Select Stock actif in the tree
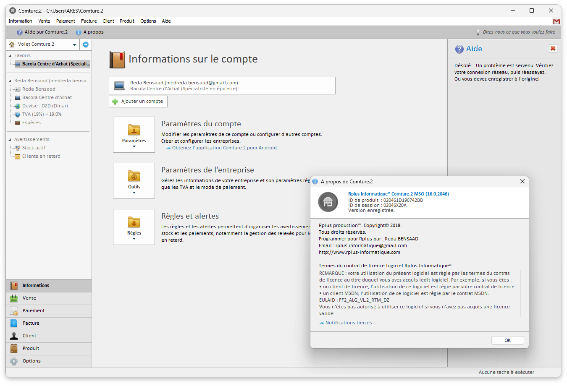Screen dimensions: 567x386 [x=34, y=148]
